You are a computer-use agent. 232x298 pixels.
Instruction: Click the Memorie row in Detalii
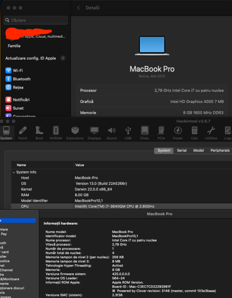tap(152, 113)
